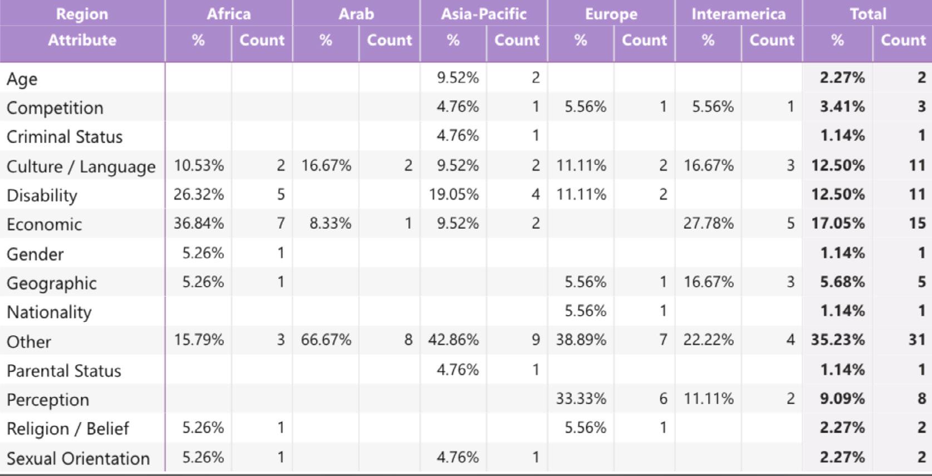Click the Attribute header cell
The image size is (932, 476).
pyautogui.click(x=82, y=40)
